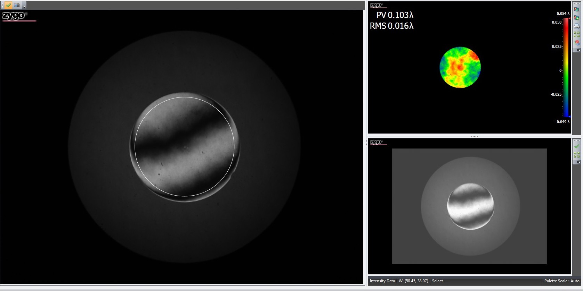Click the Intensity Data label in status bar
Viewport: 583px width, 291px height.
coord(382,281)
